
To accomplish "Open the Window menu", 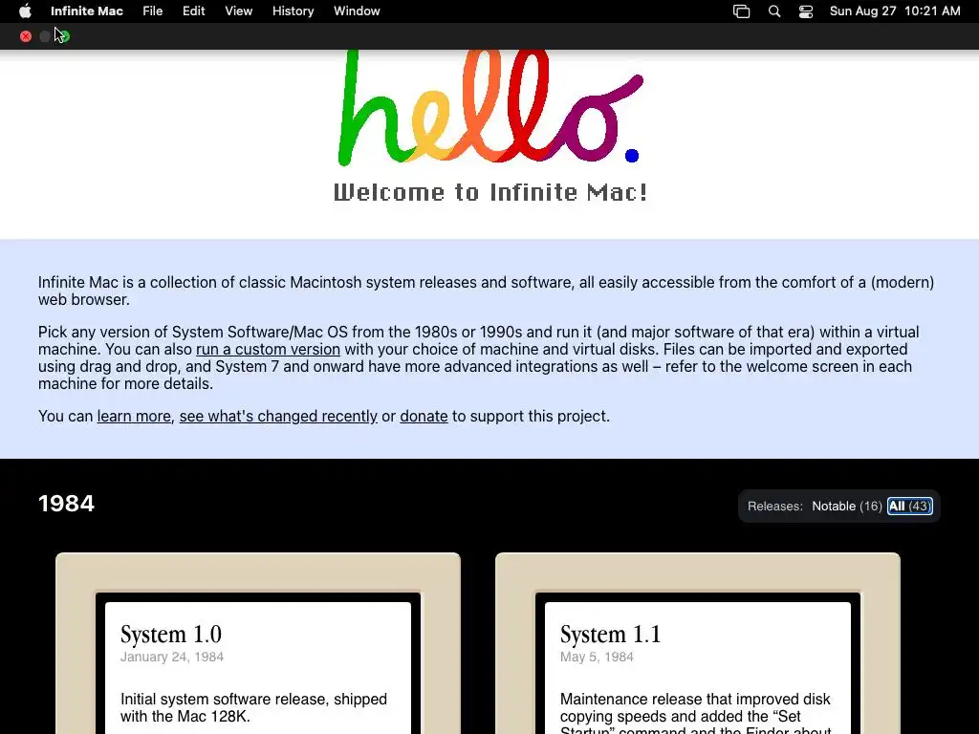I will tap(357, 11).
